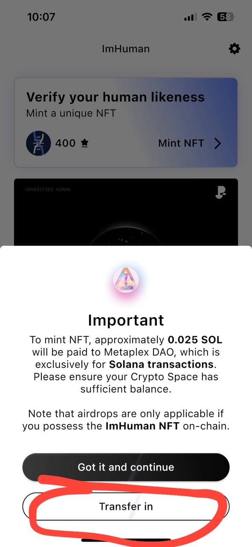This screenshot has height=547, width=252.
Task: Expand Mint NFT with the chevron arrow
Action: tap(217, 143)
